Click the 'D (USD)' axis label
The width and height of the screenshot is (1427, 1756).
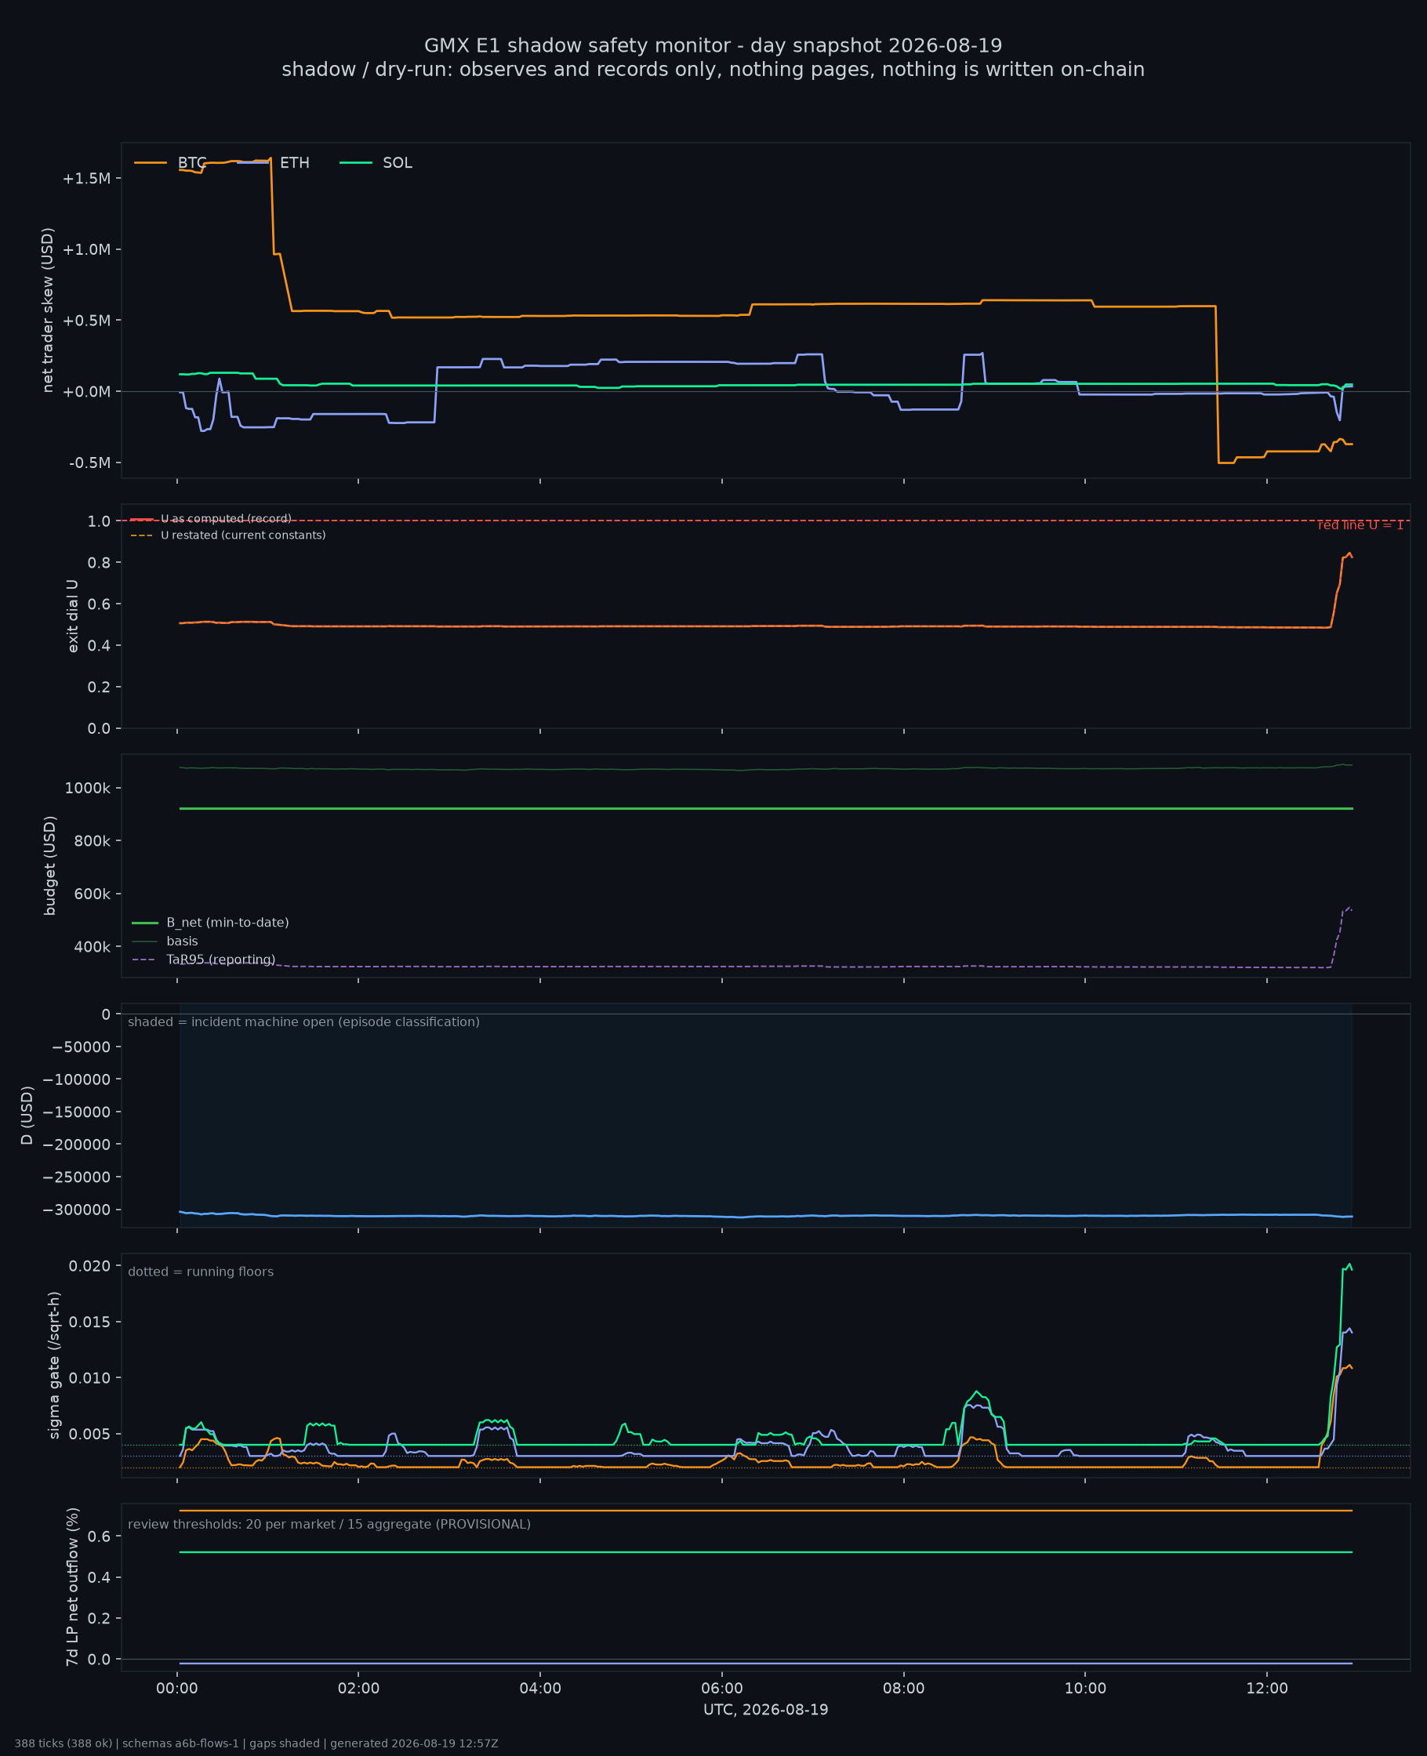27,1115
